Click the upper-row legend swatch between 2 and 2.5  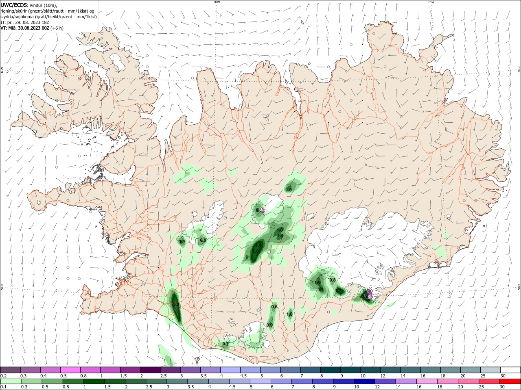coord(151,370)
